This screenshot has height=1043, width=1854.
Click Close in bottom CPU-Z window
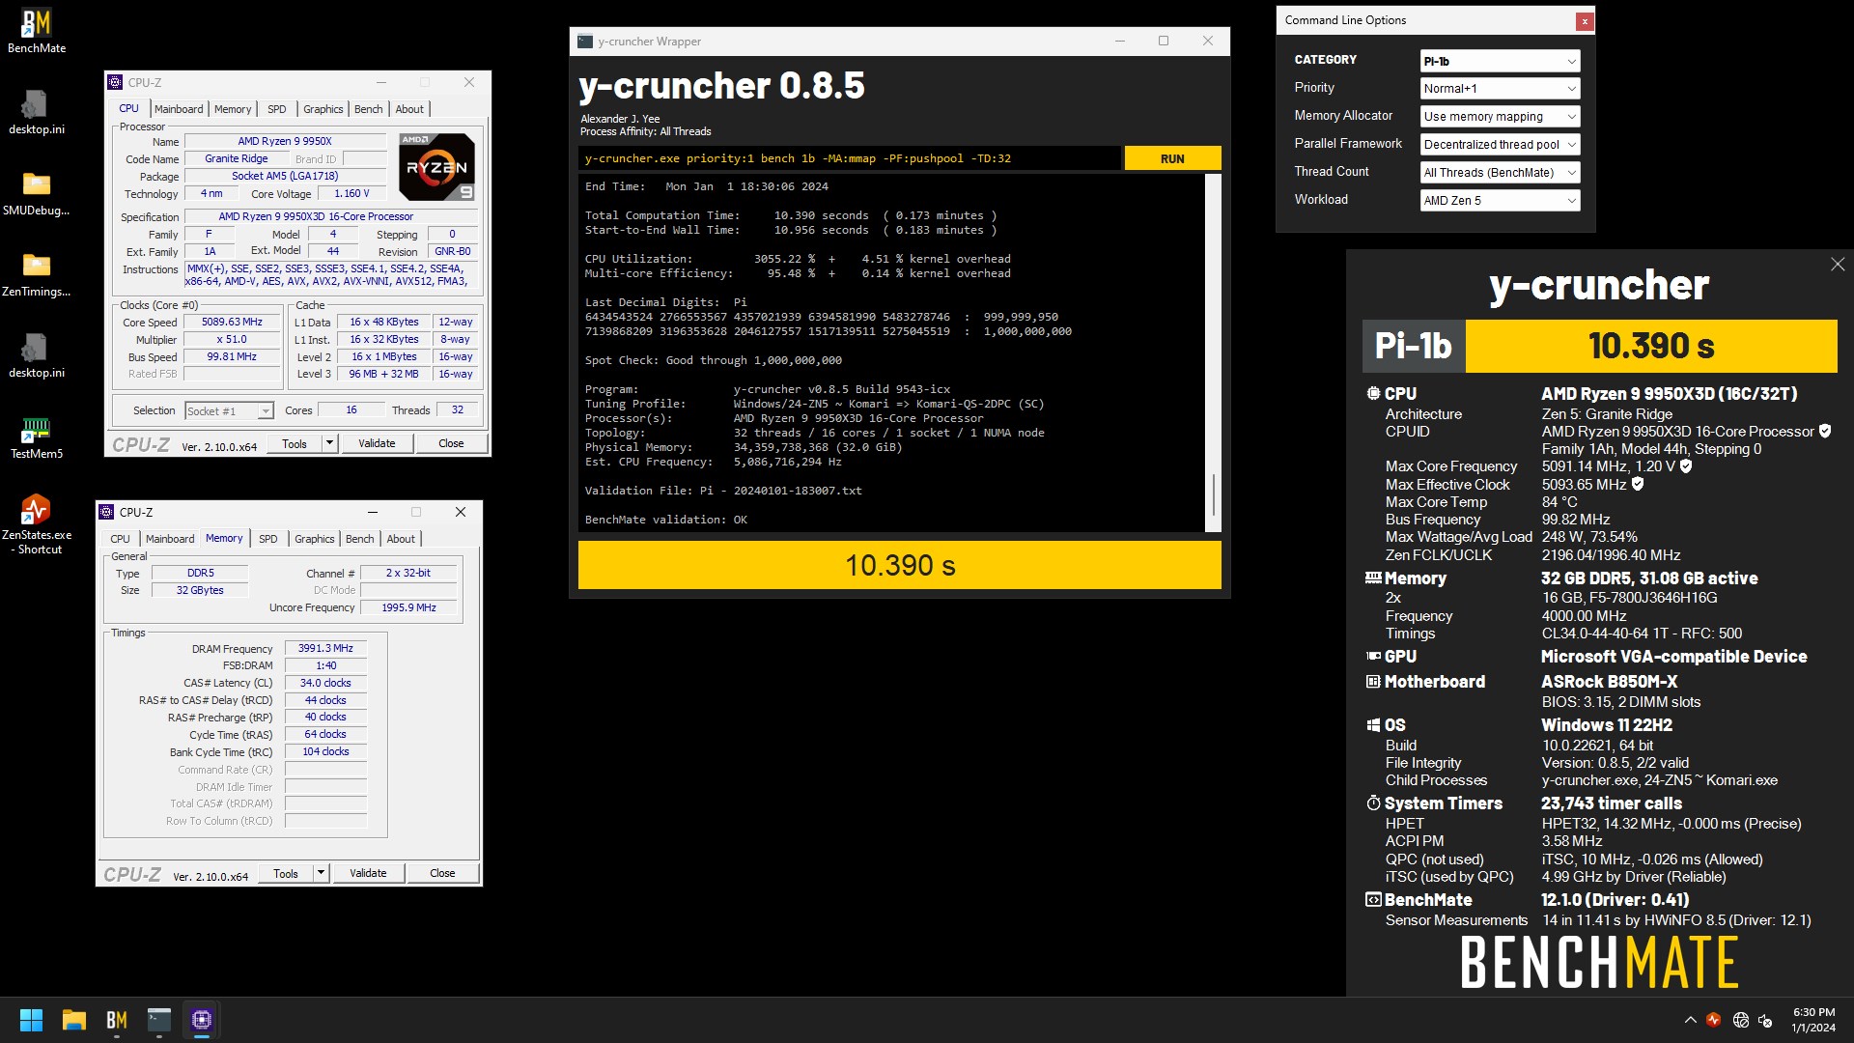pos(442,873)
